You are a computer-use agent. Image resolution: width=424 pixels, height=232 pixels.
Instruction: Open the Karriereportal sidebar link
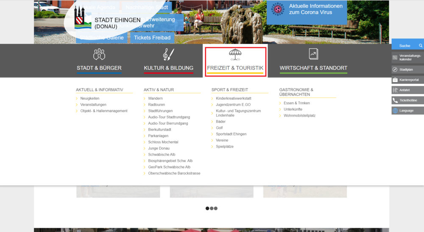(x=408, y=80)
